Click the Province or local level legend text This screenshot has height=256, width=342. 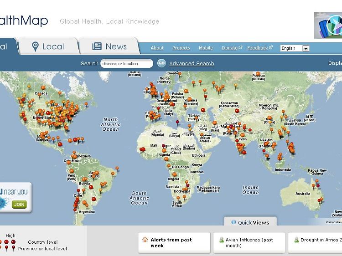coord(42,249)
